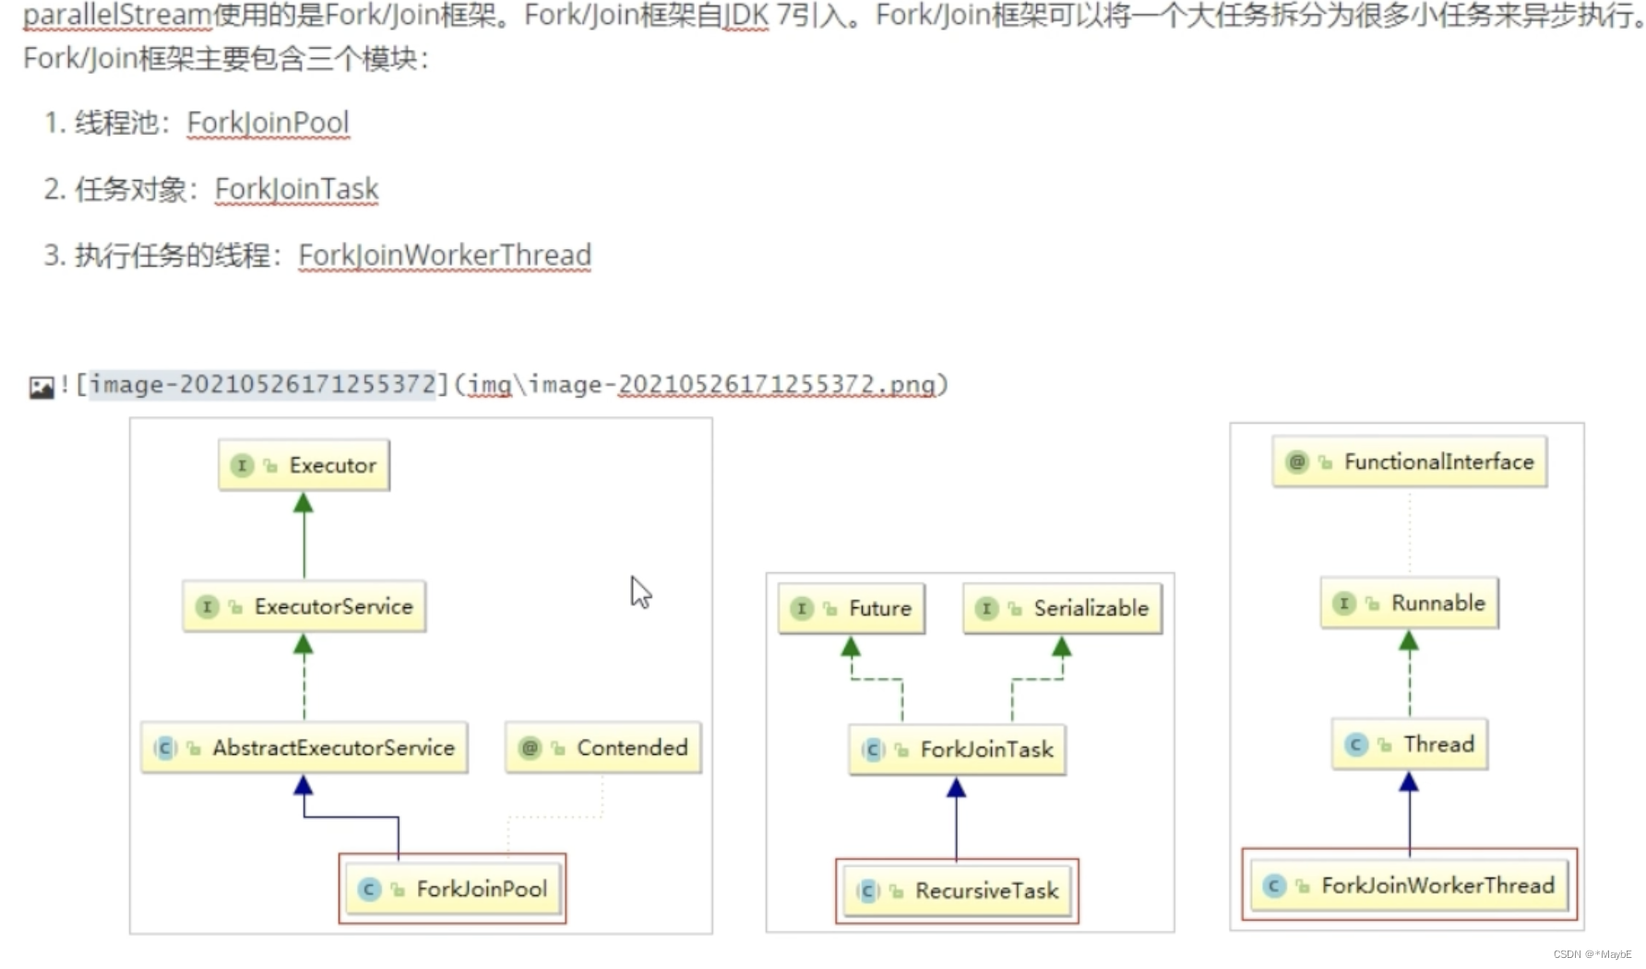Viewport: 1646px width, 969px height.
Task: Click the green lock icon on Executor node
Action: click(270, 466)
